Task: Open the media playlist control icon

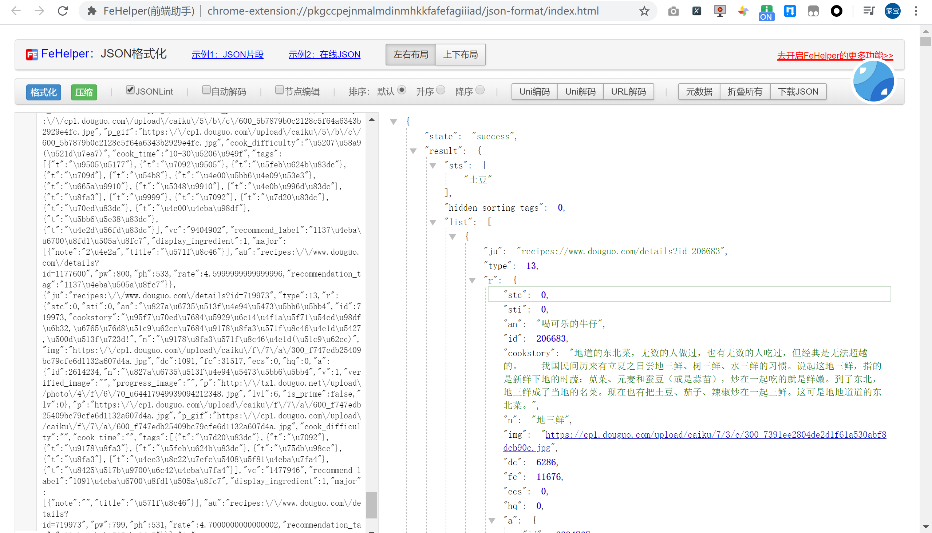Action: pyautogui.click(x=869, y=11)
